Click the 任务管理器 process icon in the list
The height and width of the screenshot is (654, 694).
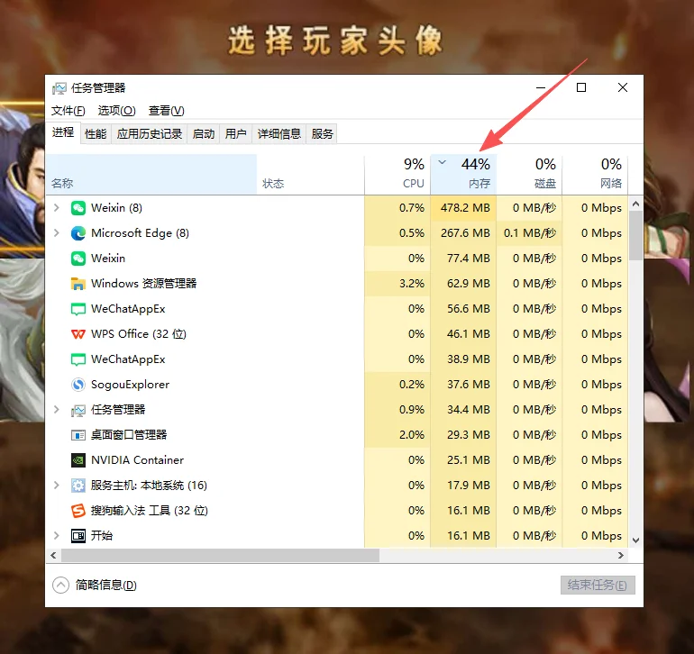point(78,410)
